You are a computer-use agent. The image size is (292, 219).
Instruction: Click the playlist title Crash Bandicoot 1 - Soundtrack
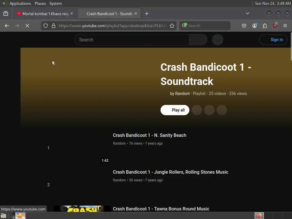[x=206, y=74]
